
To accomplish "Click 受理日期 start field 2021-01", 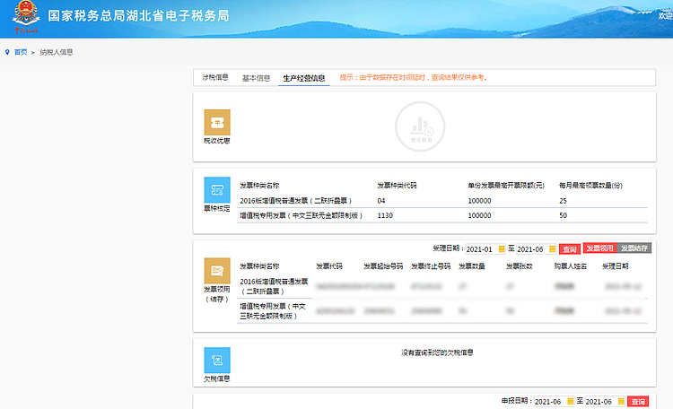I will pos(485,249).
